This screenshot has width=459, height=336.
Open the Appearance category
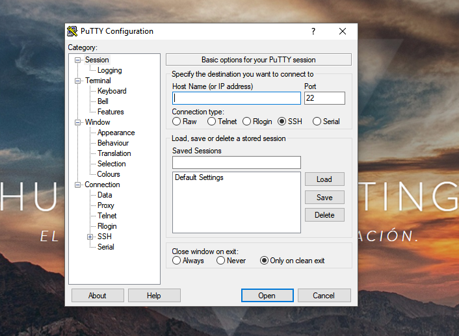[116, 133]
